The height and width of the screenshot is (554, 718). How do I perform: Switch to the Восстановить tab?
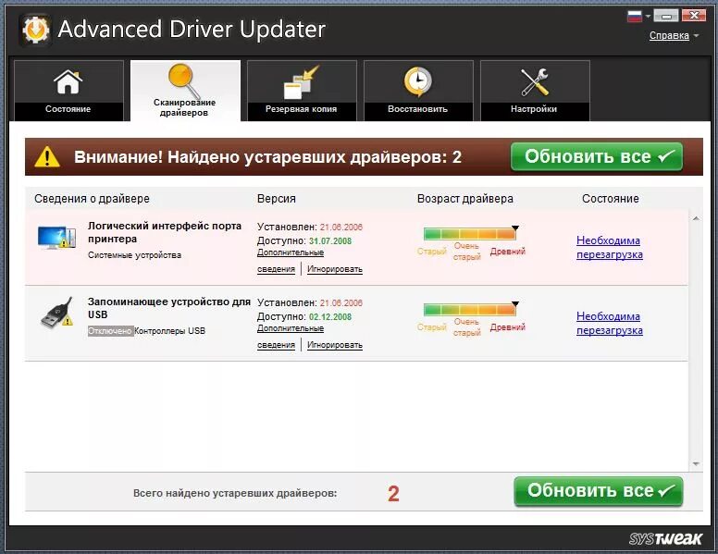point(418,91)
